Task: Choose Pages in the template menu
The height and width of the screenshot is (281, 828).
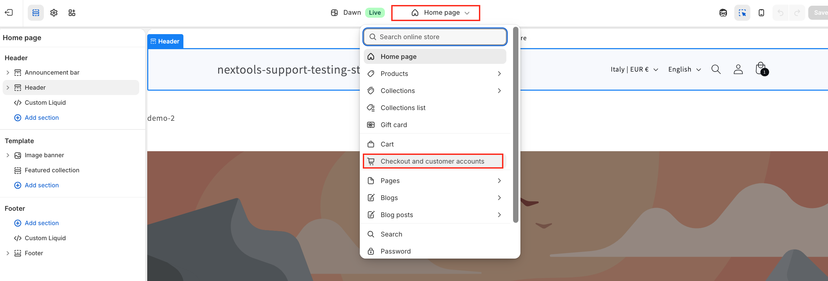Action: [x=435, y=181]
